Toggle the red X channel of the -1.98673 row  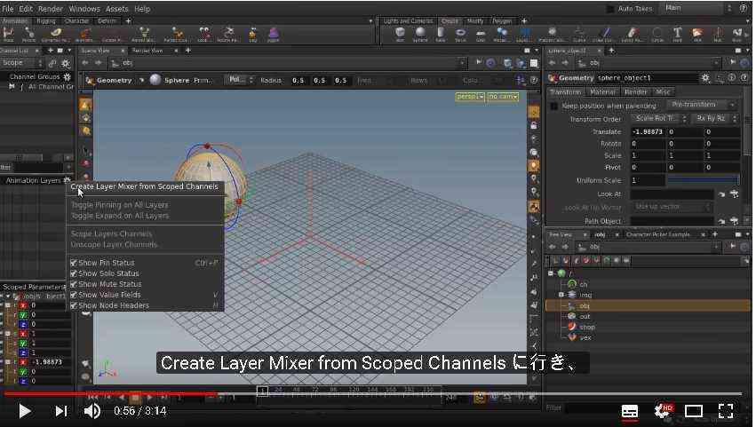[x=23, y=362]
